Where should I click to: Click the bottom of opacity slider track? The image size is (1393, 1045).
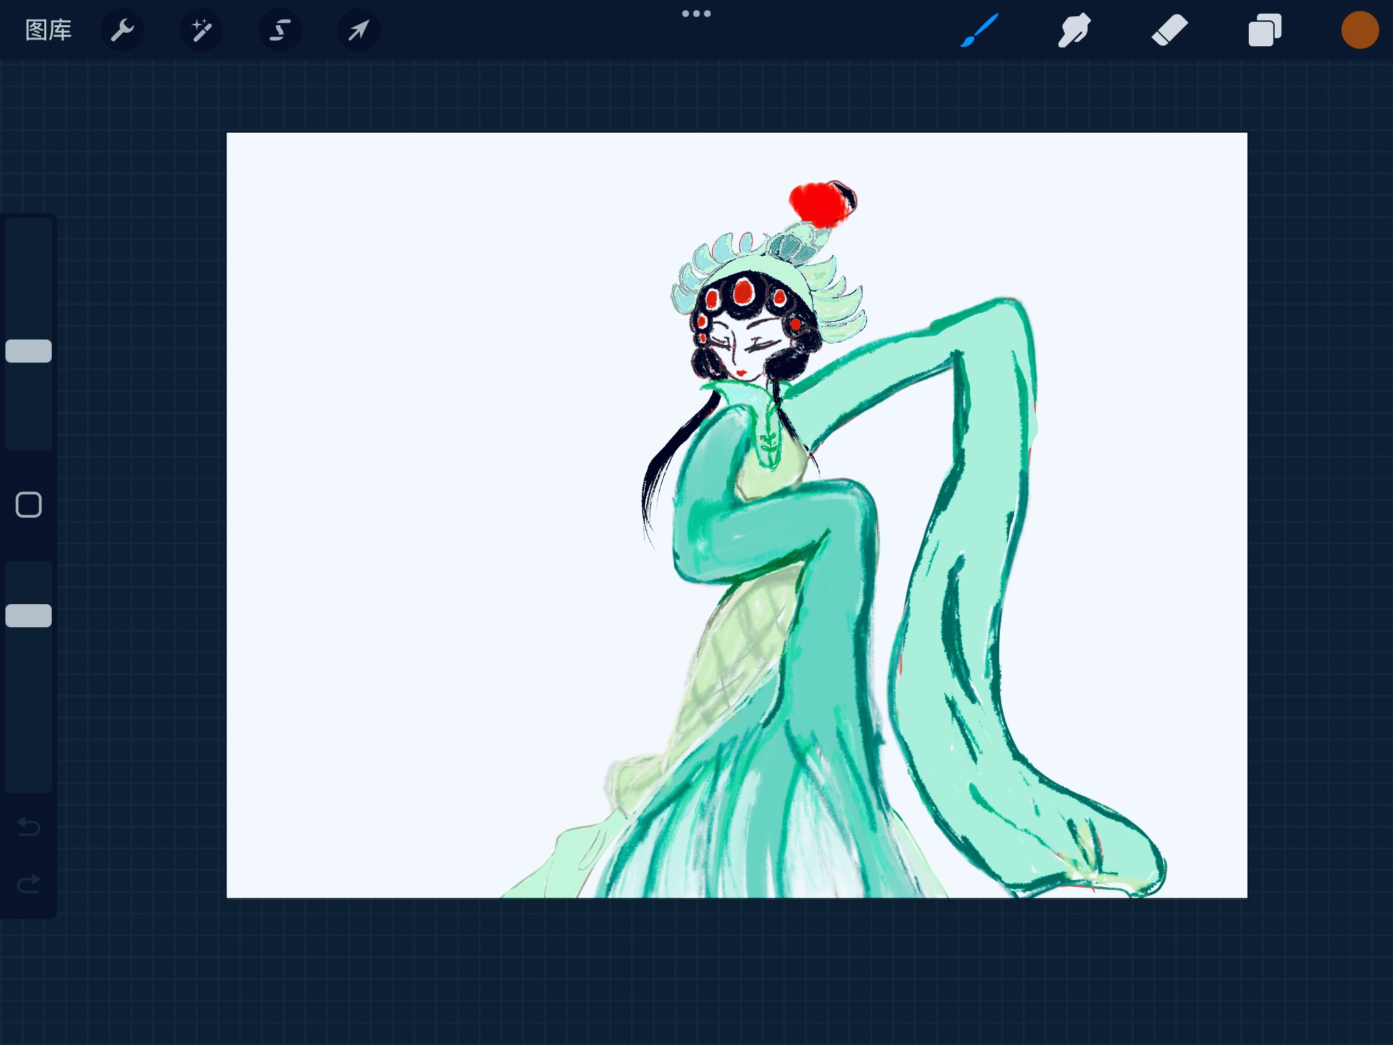[29, 782]
